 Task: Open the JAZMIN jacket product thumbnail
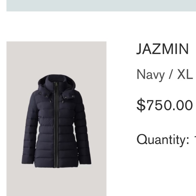[56, 119]
